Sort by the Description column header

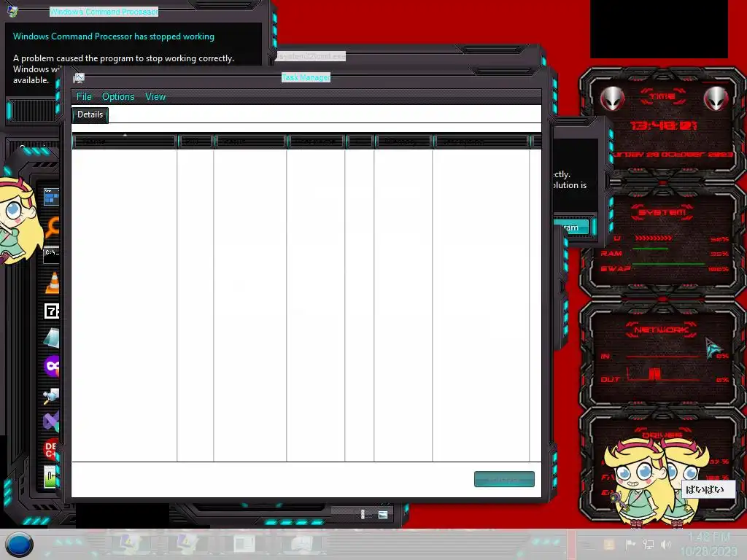(481, 141)
